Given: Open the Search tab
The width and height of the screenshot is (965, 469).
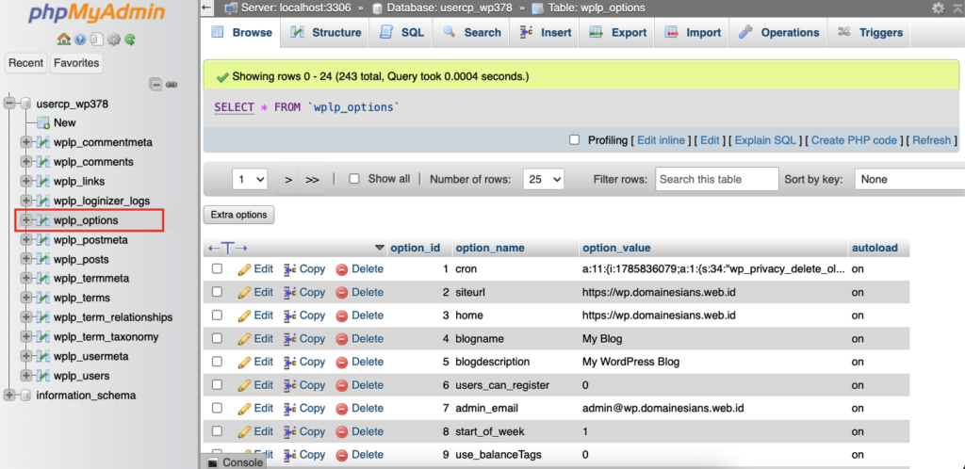Looking at the screenshot, I should coord(472,33).
